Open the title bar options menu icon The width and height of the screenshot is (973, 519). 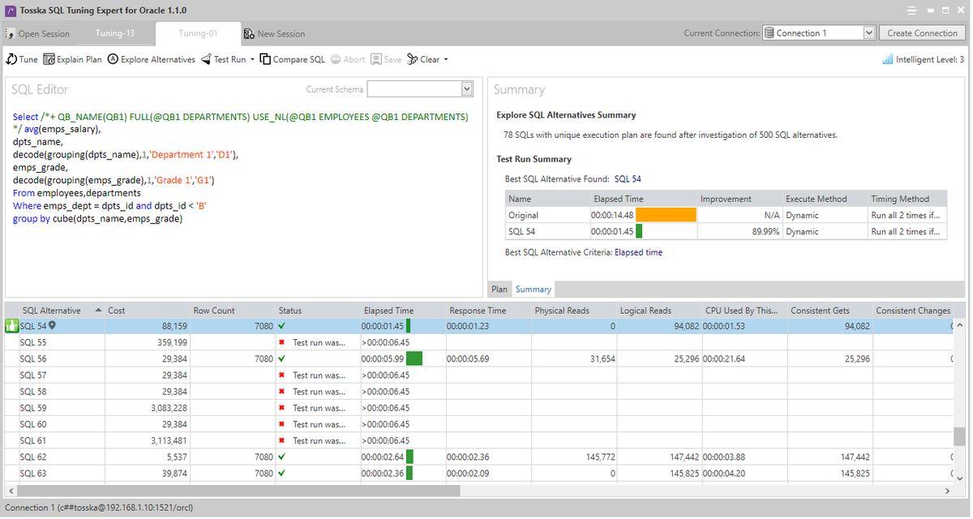912,11
